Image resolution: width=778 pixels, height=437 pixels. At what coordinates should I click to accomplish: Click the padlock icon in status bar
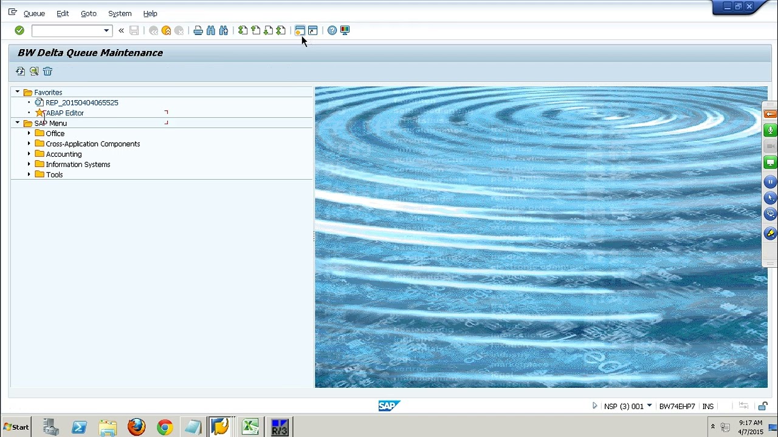(x=763, y=406)
